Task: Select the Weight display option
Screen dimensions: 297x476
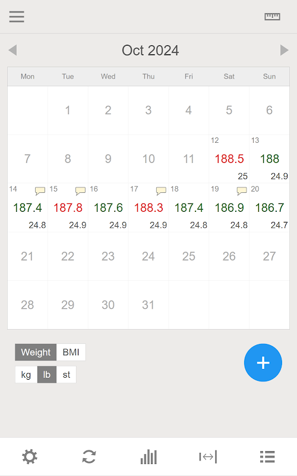Action: click(36, 352)
